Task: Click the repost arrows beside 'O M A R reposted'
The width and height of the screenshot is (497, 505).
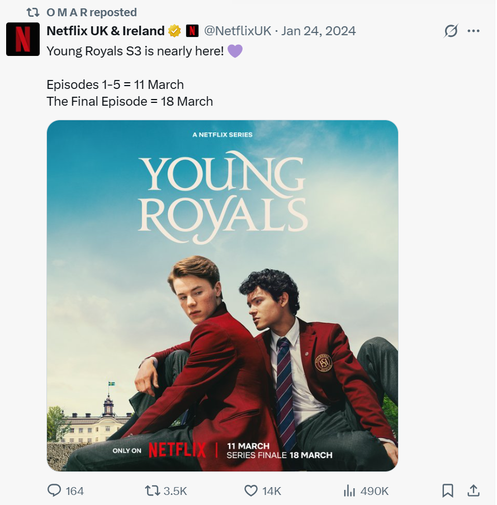Action: pyautogui.click(x=33, y=12)
